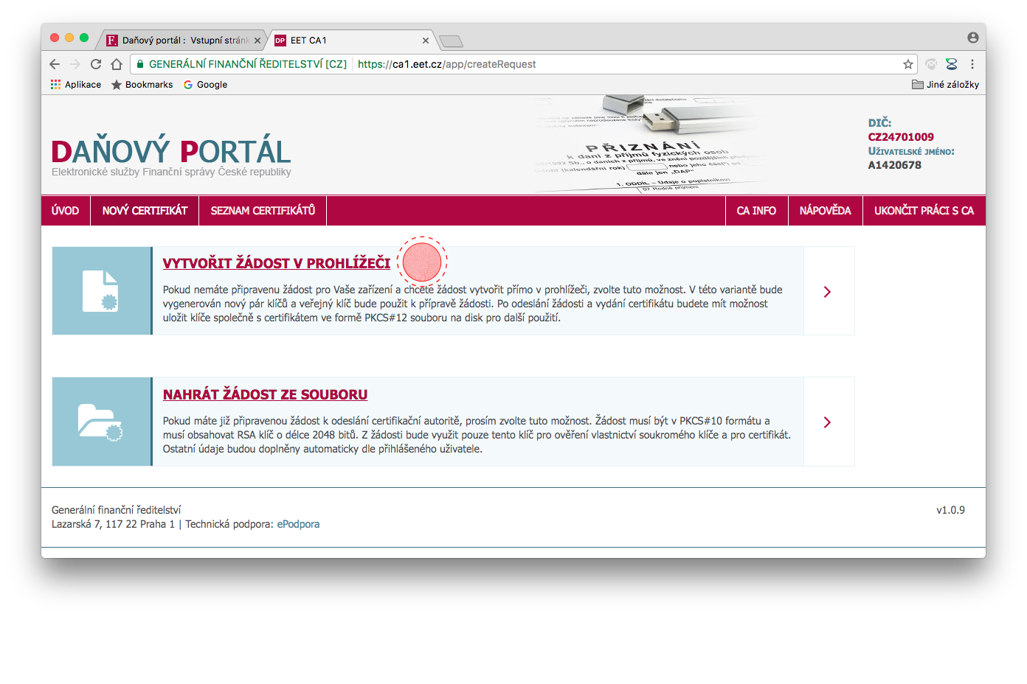The width and height of the screenshot is (1027, 684).
Task: Click the folder gear icon for file upload
Action: (100, 422)
